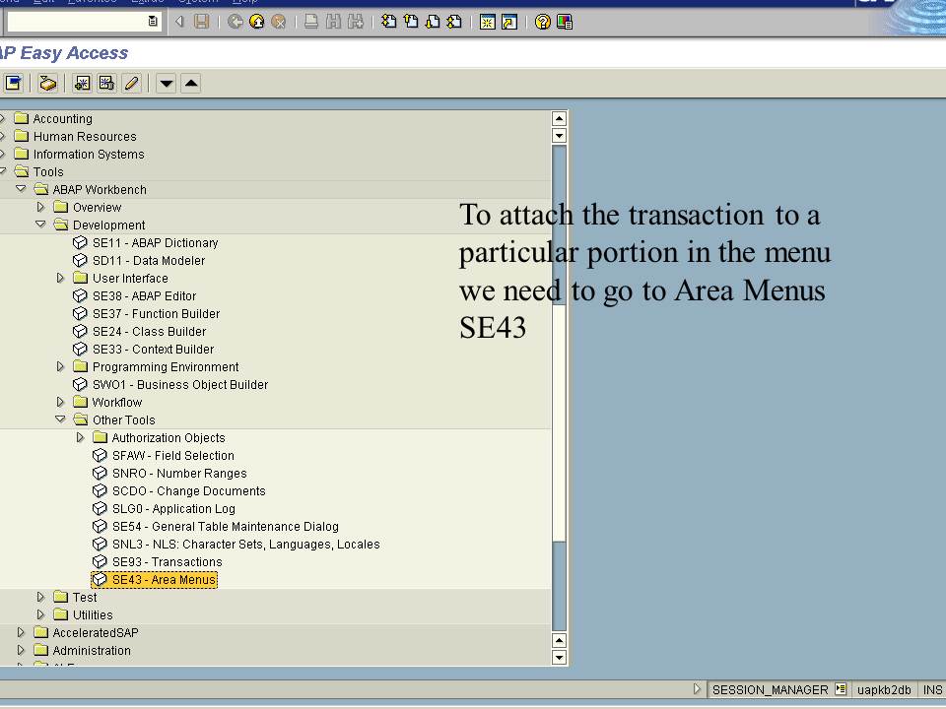This screenshot has height=709, width=946.
Task: Click the Save icon in the toolbar
Action: click(x=199, y=21)
